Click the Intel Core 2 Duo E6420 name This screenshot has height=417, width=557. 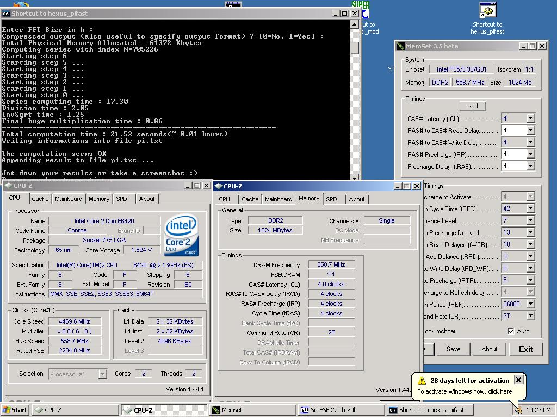104,221
